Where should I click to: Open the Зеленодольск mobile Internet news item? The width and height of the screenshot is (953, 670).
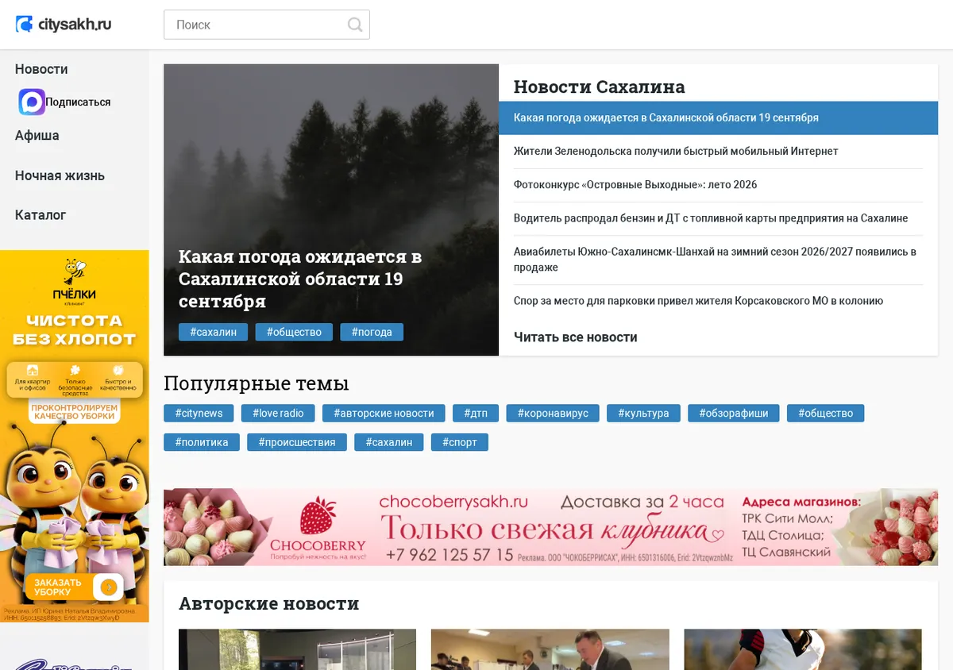(x=676, y=151)
